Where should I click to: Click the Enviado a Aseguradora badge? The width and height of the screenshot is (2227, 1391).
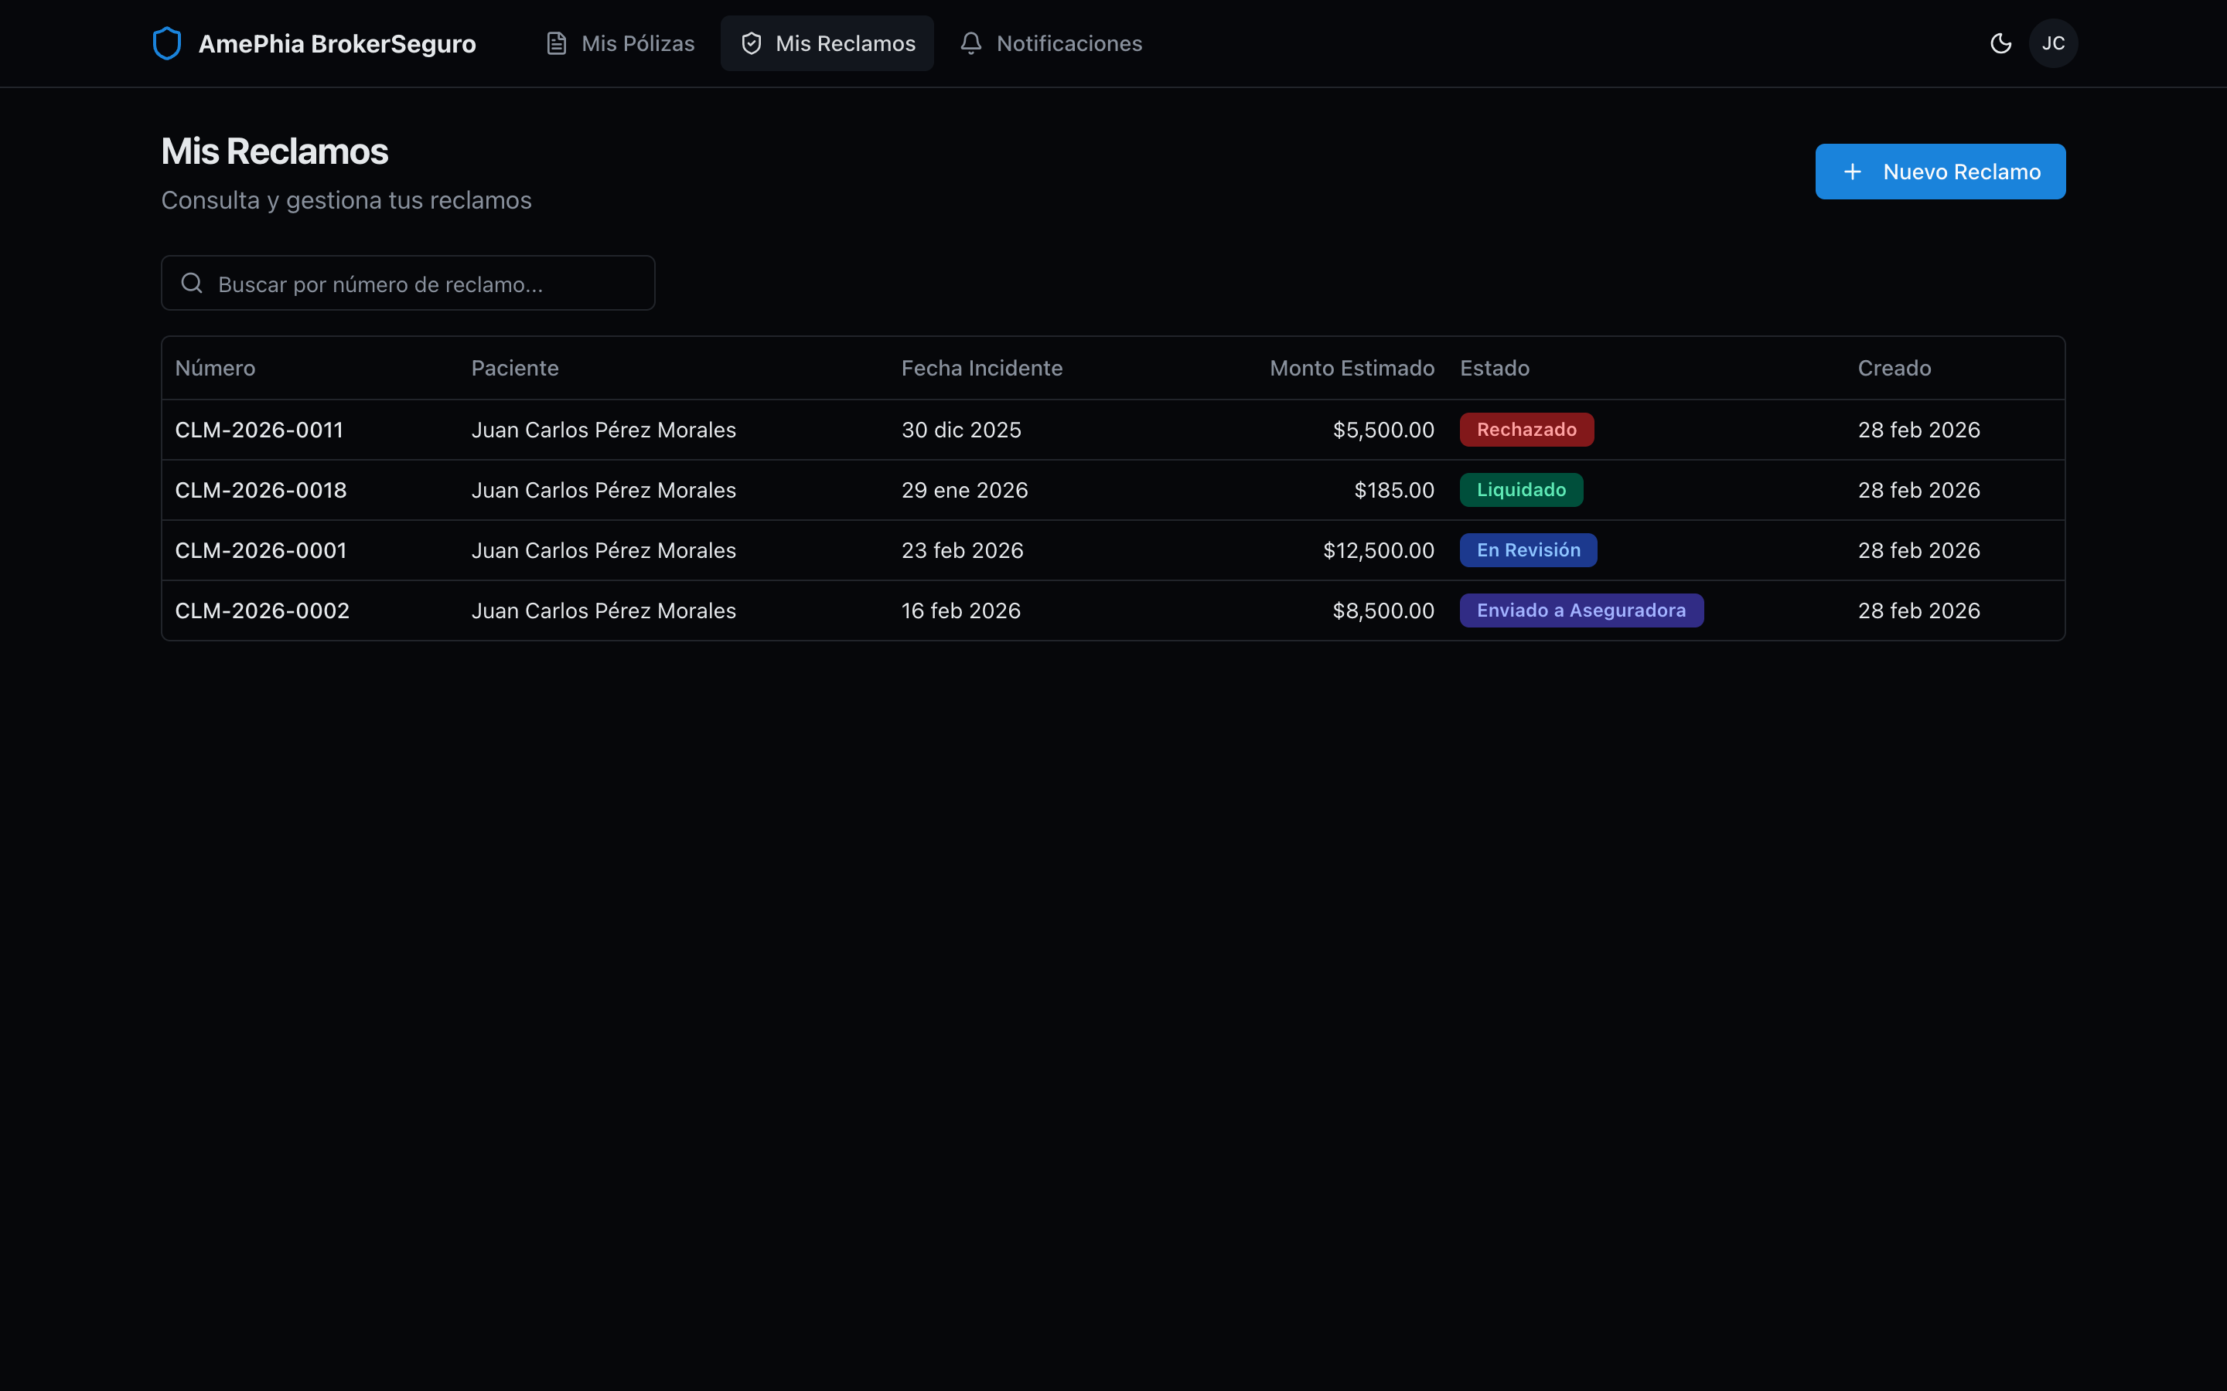tap(1581, 610)
